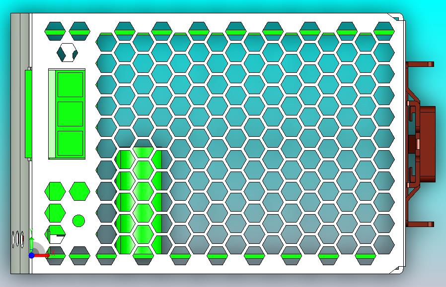446x287 pixels.
Task: Select the blue origin sphere of the triad
Action: pyautogui.click(x=32, y=255)
